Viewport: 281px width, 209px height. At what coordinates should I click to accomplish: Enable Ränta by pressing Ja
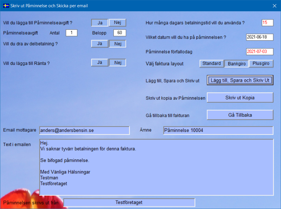(100, 62)
